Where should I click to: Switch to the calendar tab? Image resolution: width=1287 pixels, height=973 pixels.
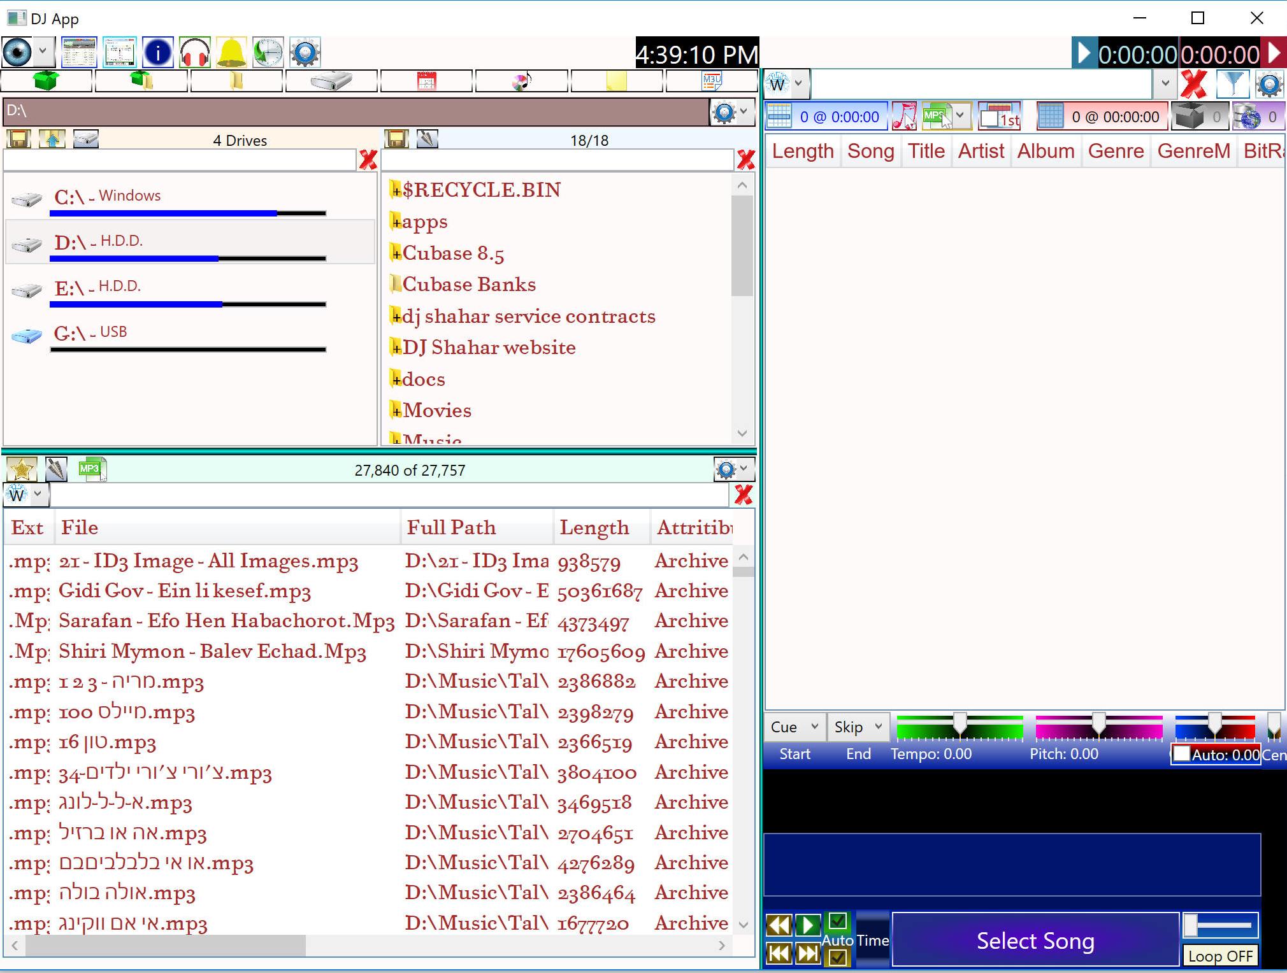pyautogui.click(x=426, y=82)
